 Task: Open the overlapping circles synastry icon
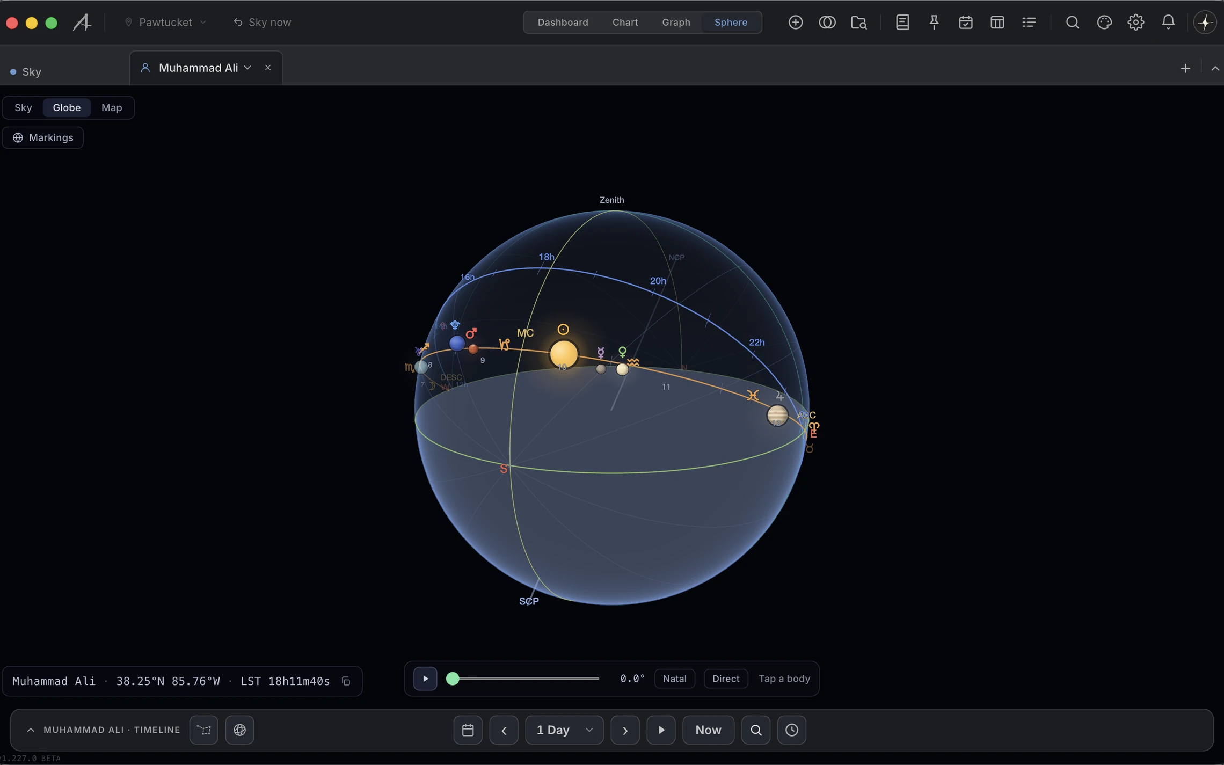point(827,22)
